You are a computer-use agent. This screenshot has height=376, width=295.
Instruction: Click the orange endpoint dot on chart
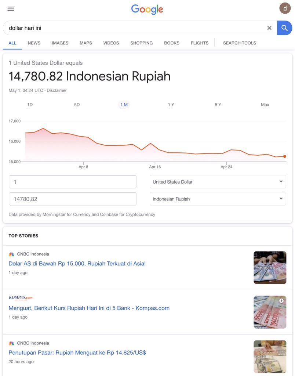(284, 156)
